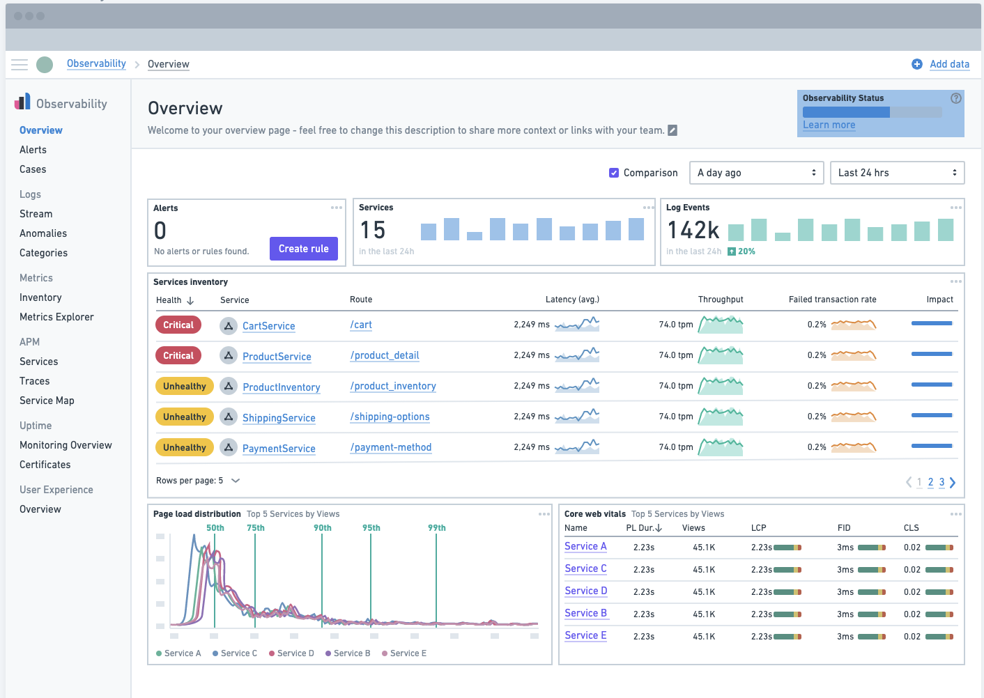Screen dimensions: 984x698
Task: Open the 'Last 24 hrs' time dropdown
Action: point(898,173)
